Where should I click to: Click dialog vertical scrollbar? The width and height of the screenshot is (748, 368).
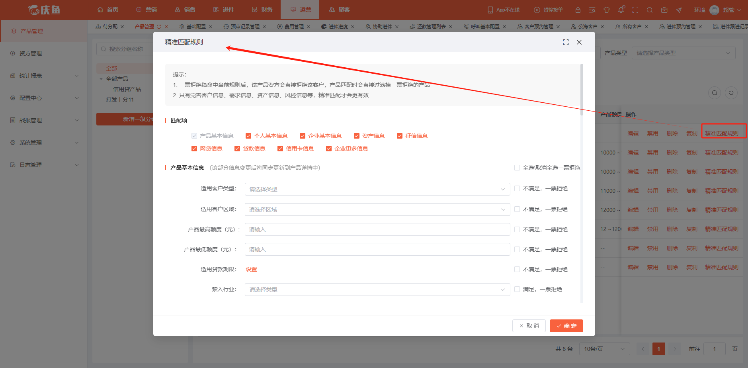[582, 90]
